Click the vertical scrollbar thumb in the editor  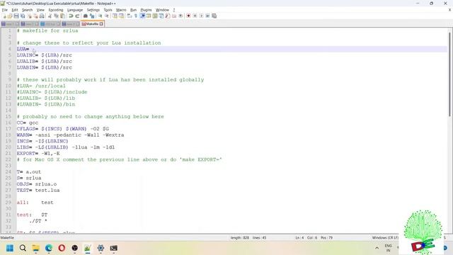(449, 74)
